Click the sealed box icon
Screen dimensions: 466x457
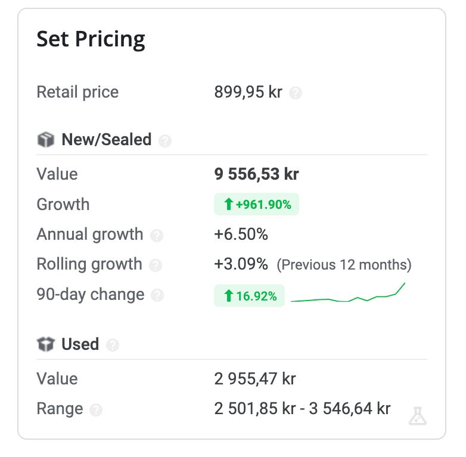45,139
